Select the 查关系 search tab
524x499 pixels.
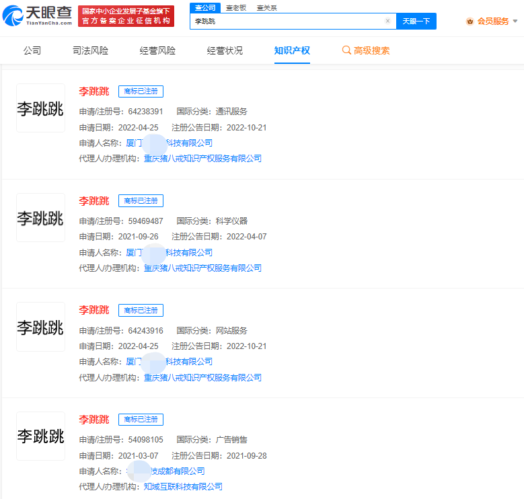266,7
